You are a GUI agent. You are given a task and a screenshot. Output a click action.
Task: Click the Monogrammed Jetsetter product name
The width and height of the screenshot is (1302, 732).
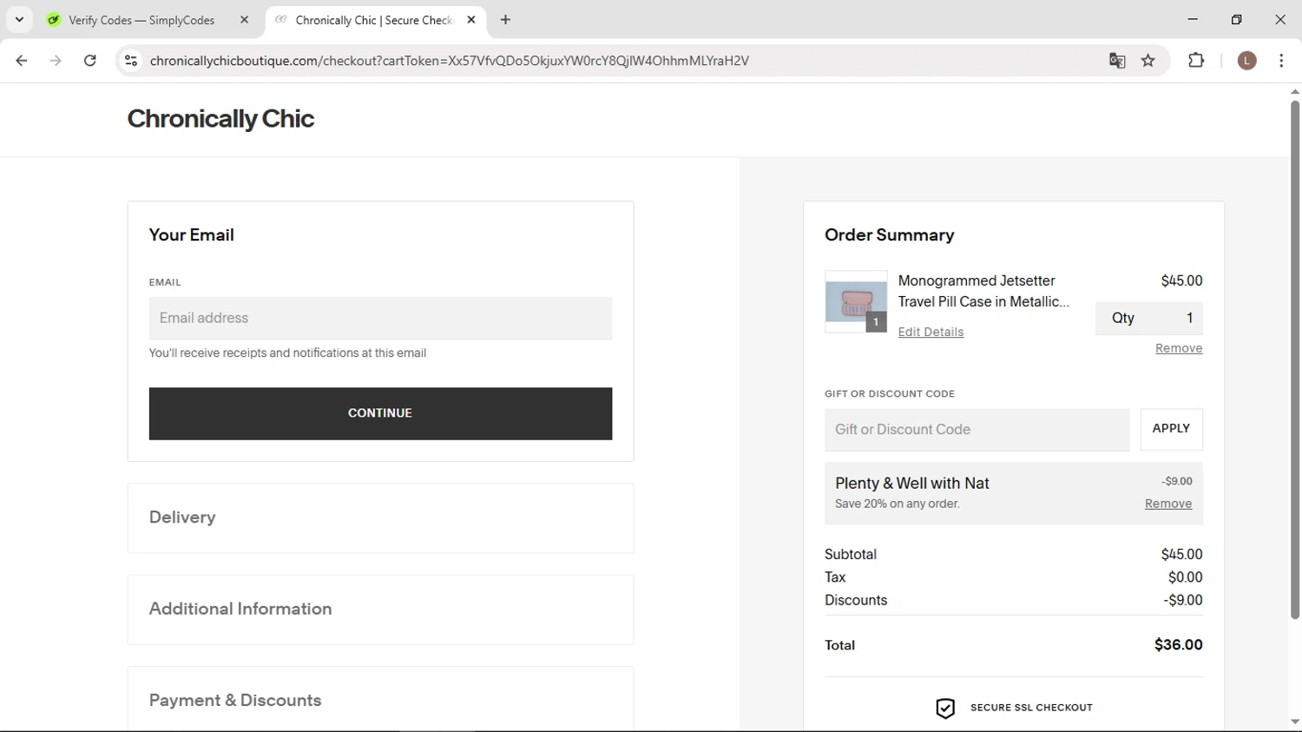coord(983,292)
